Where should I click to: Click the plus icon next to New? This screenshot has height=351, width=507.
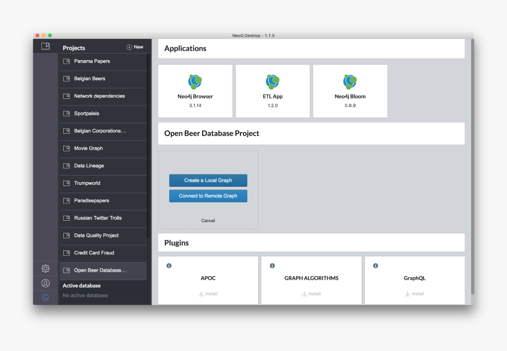129,47
